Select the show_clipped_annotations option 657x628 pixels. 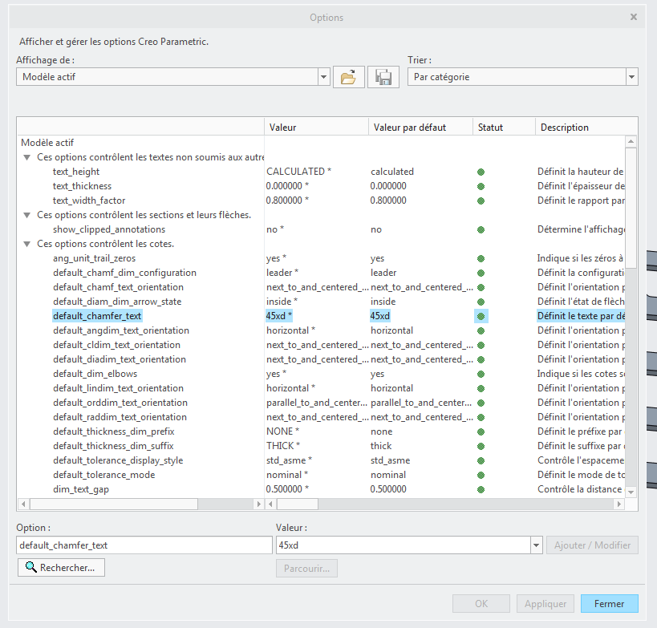point(109,229)
